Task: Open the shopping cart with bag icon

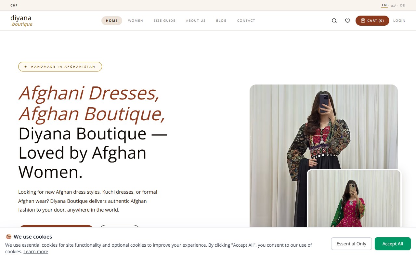Action: 372,21
